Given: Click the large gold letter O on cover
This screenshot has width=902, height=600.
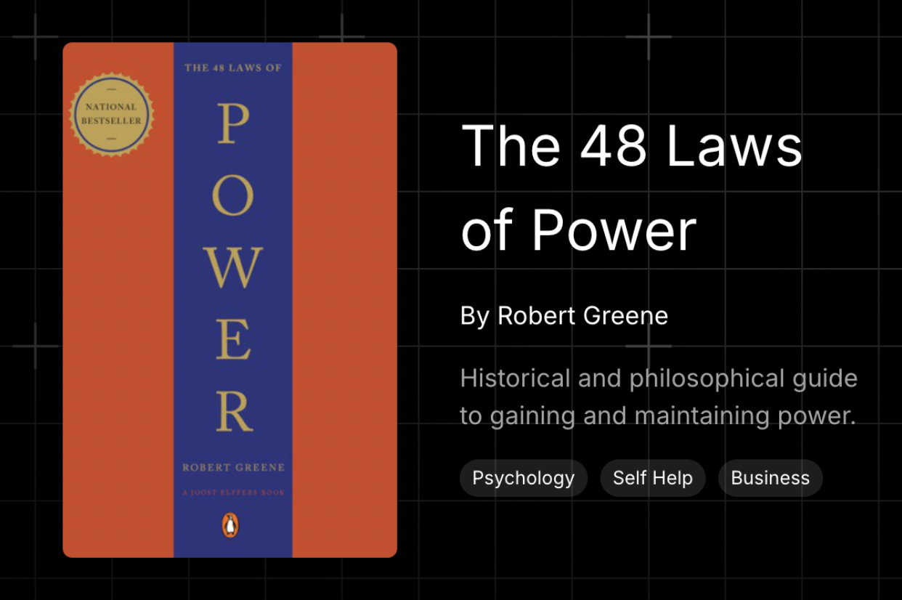Looking at the screenshot, I should (x=233, y=195).
